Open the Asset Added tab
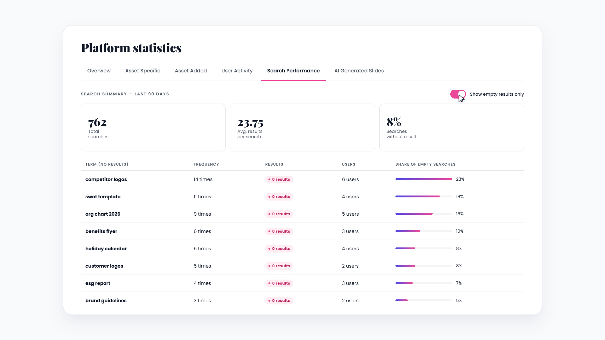The width and height of the screenshot is (605, 340). [x=191, y=71]
